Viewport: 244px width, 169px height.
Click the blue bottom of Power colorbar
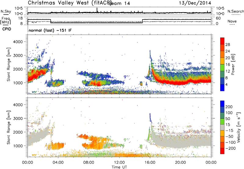click(x=222, y=88)
